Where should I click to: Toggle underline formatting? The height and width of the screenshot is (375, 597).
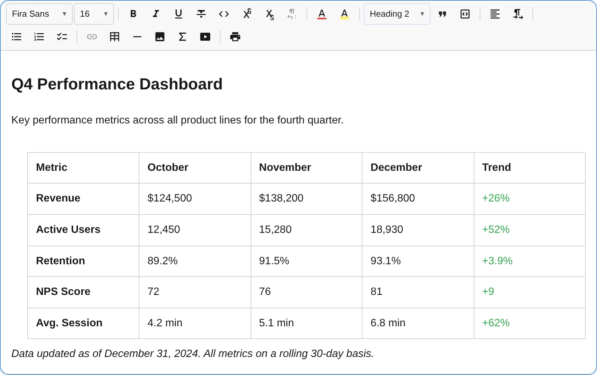coord(179,14)
